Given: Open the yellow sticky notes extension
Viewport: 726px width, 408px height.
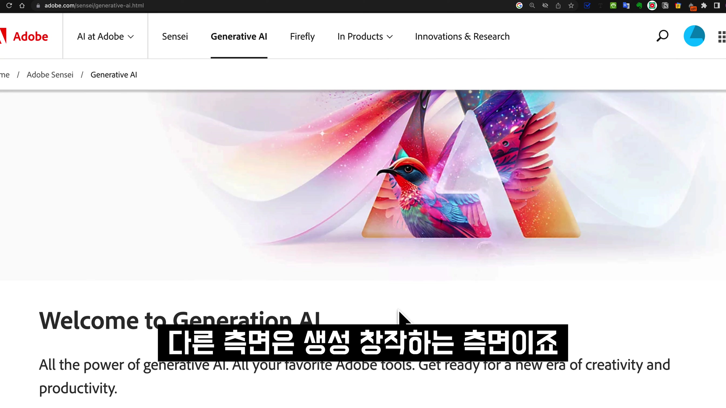Looking at the screenshot, I should tap(678, 5).
